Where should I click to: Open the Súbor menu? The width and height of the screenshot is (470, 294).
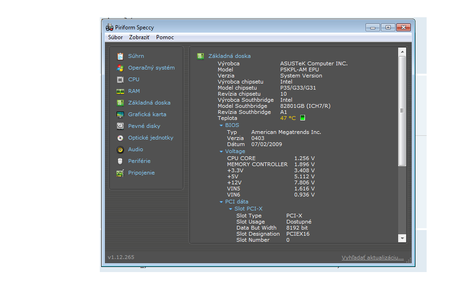click(x=116, y=37)
